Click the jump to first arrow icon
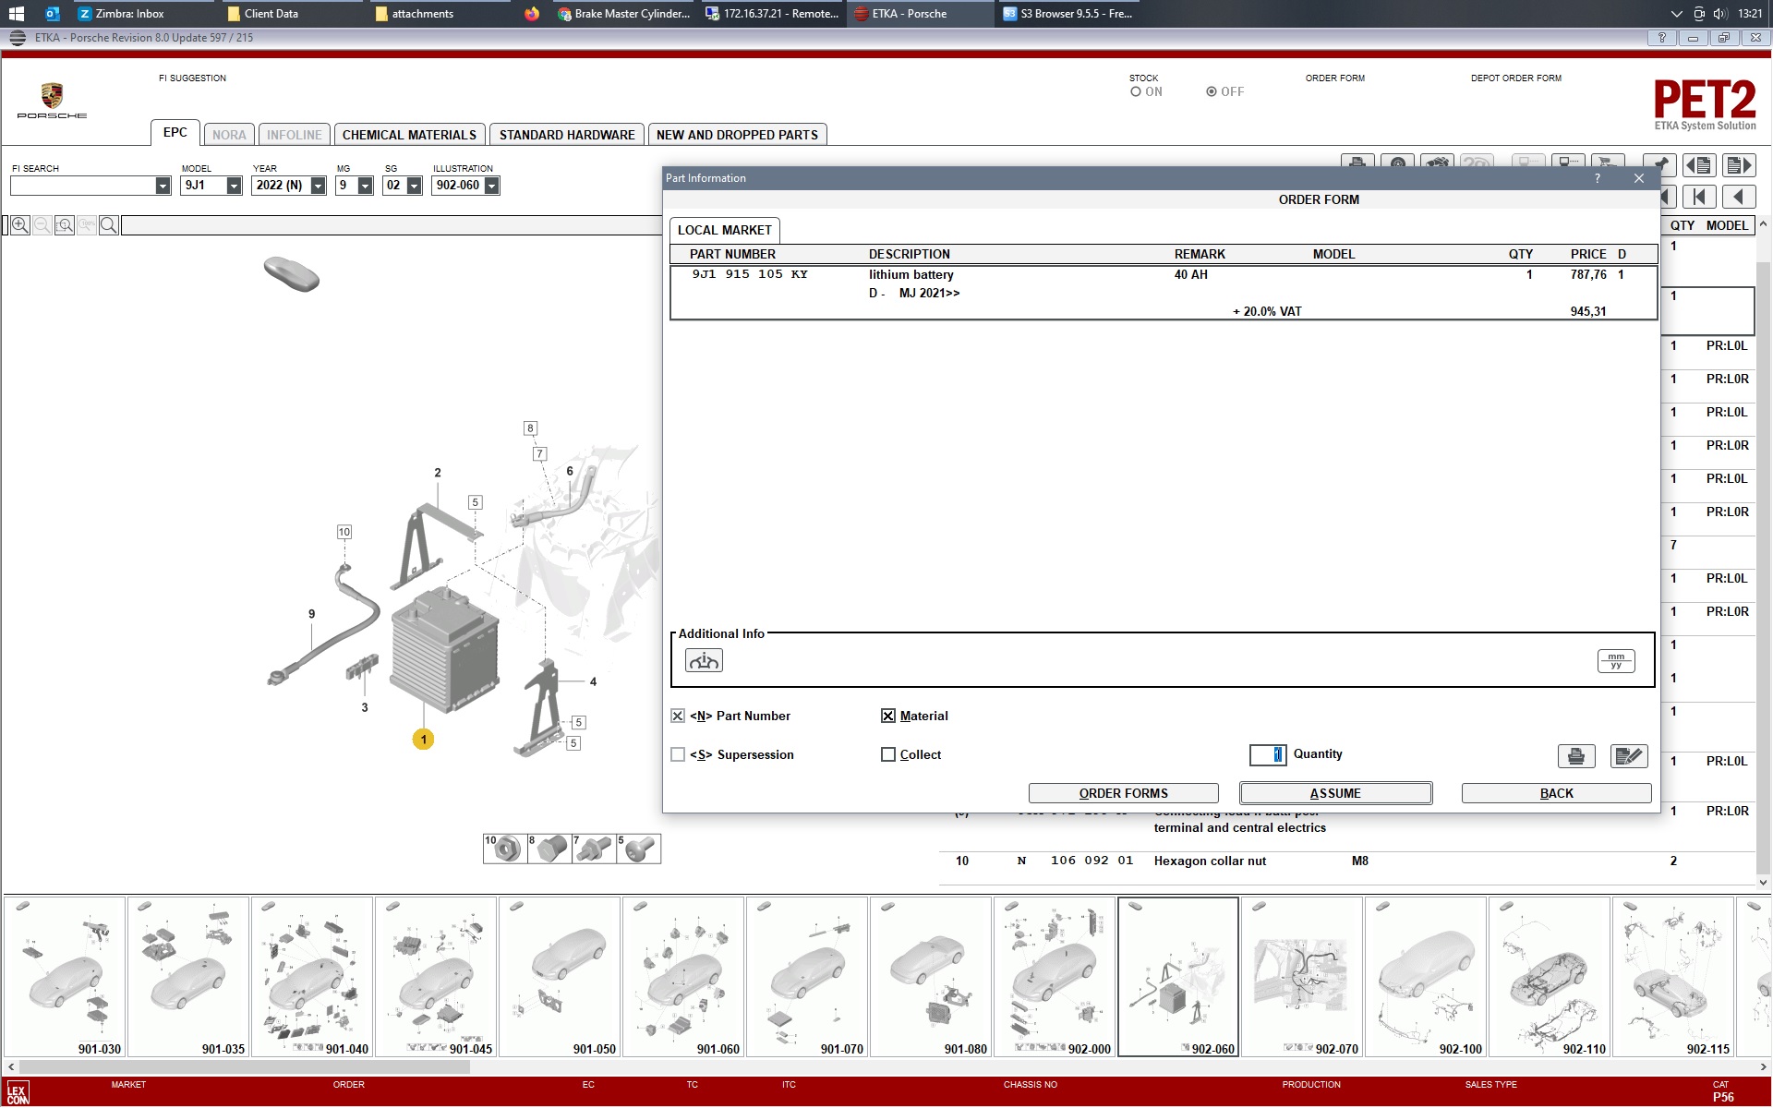This screenshot has width=1773, height=1108. point(1699,197)
